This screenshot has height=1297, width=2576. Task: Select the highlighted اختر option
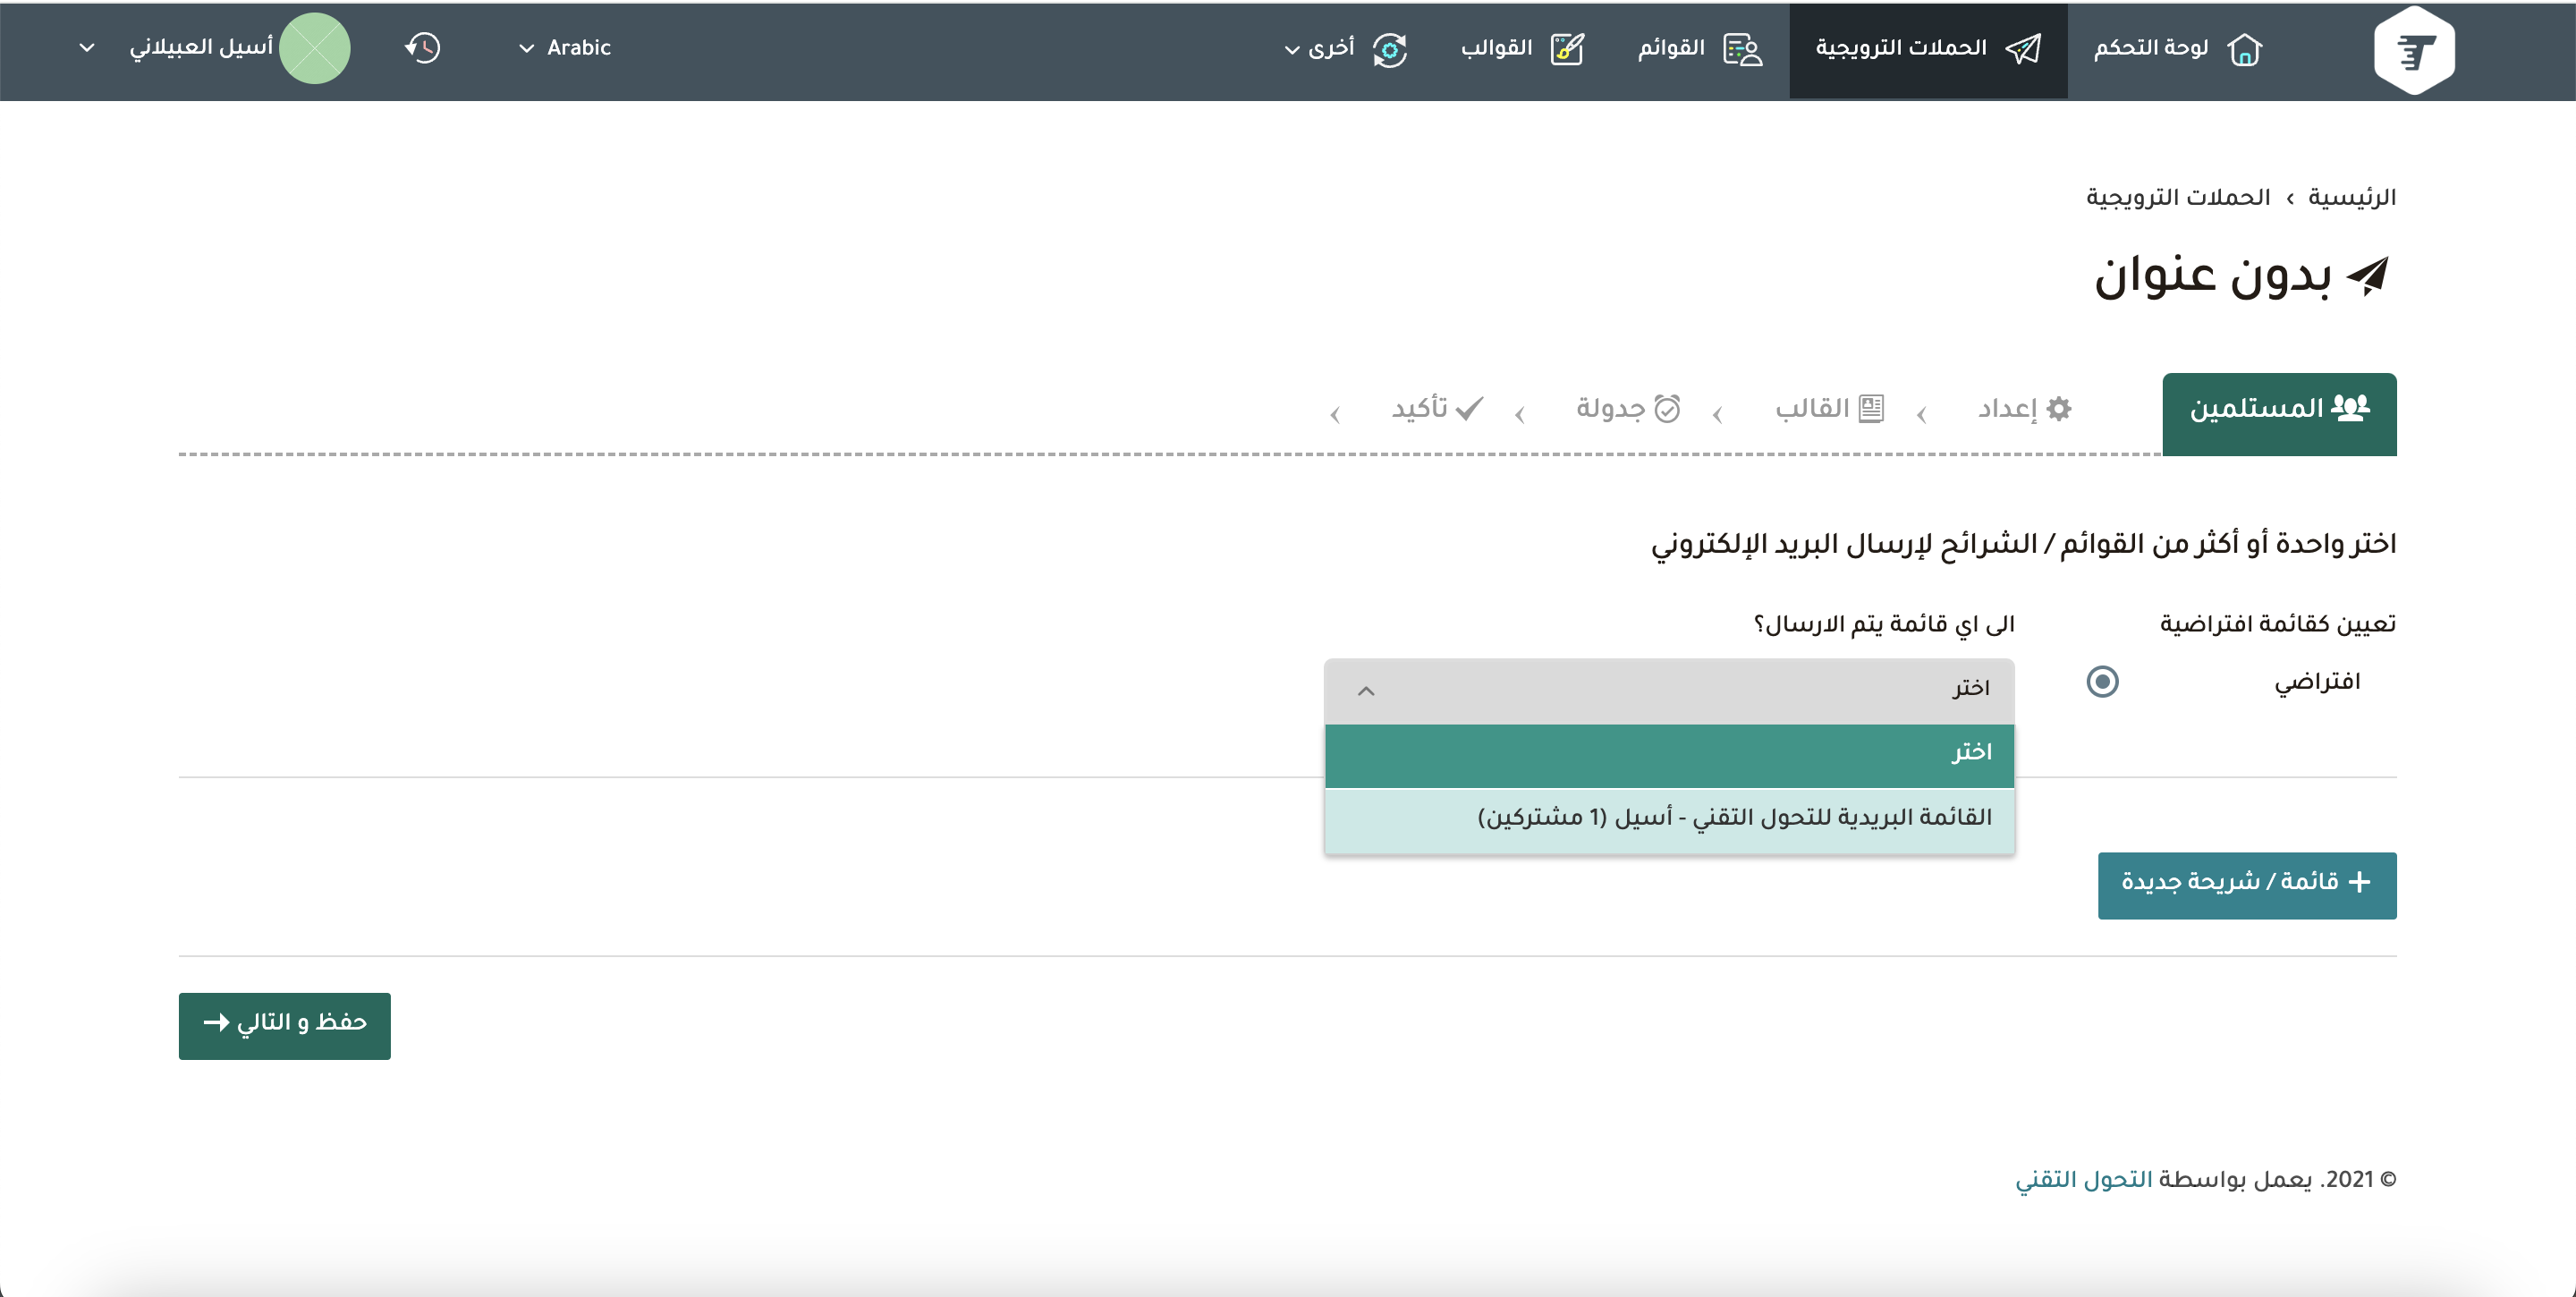coord(1668,753)
